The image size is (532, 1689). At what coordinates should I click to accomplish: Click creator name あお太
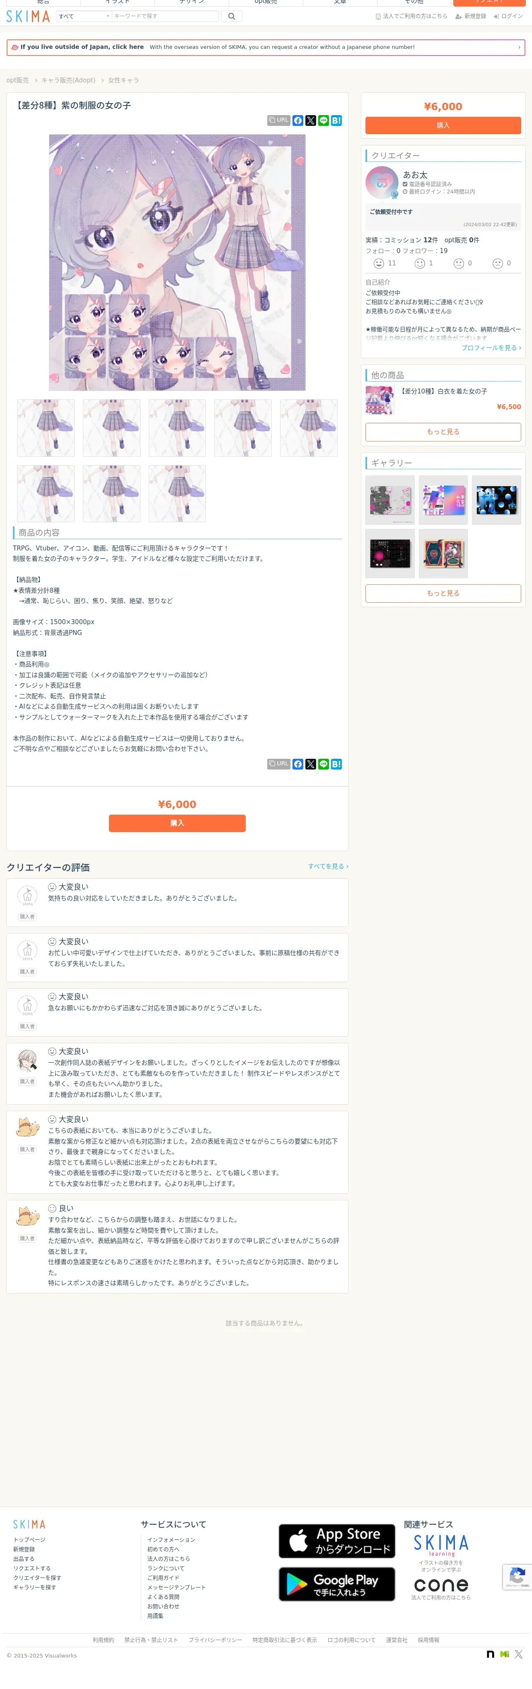click(415, 174)
